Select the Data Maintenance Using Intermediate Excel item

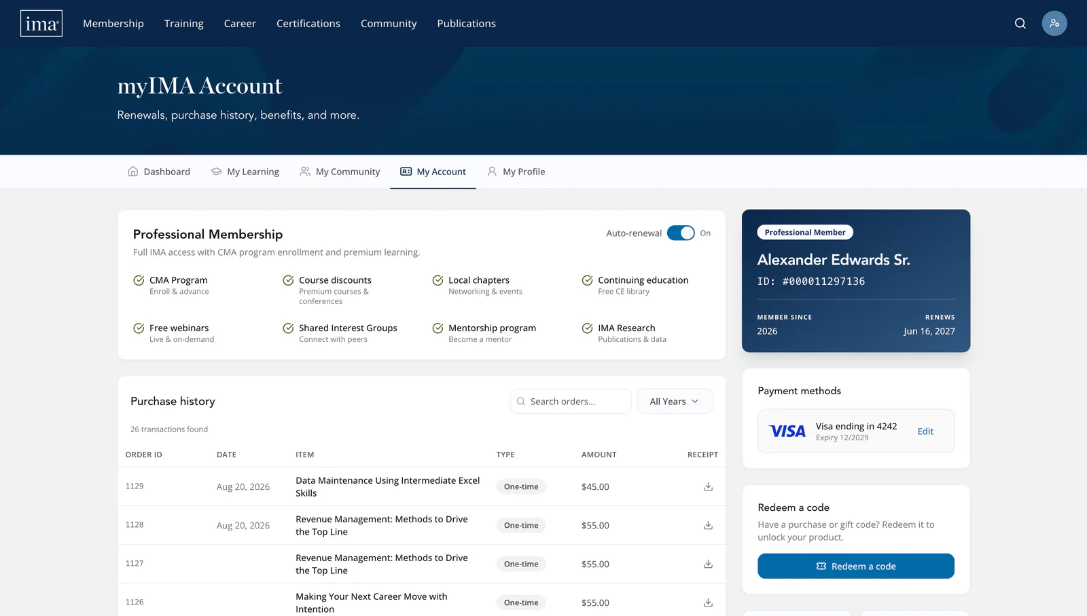pos(388,486)
